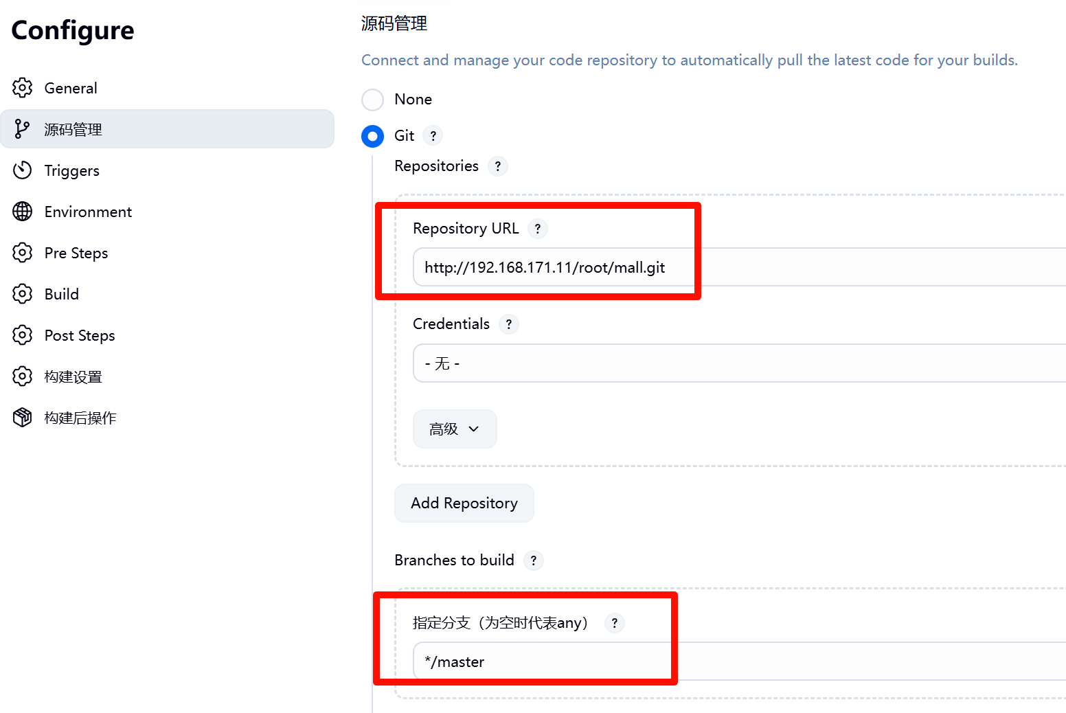1066x713 pixels.
Task: Go to Pre Steps section
Action: pos(76,253)
